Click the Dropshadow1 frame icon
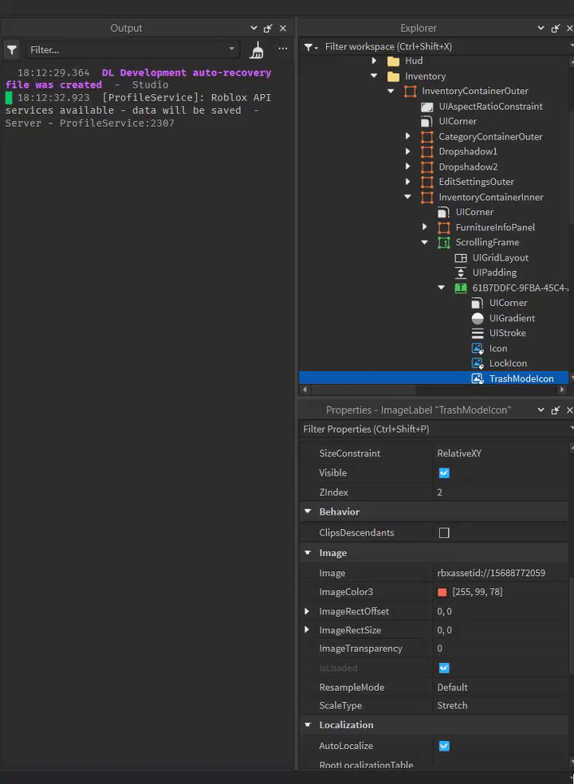Viewport: 574px width, 784px height. 427,151
